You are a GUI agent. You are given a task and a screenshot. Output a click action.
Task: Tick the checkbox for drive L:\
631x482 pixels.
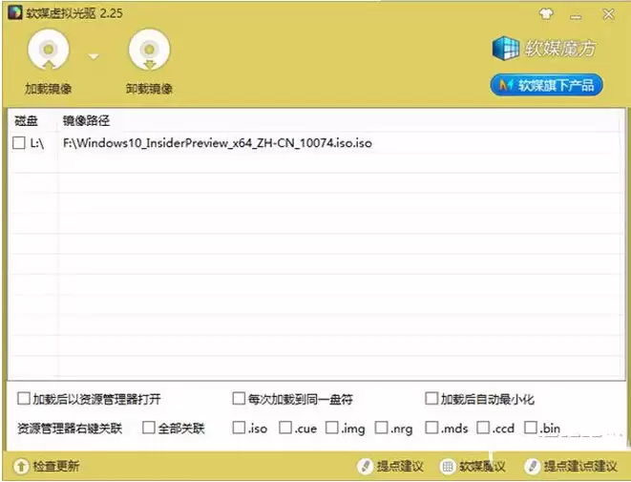(19, 142)
